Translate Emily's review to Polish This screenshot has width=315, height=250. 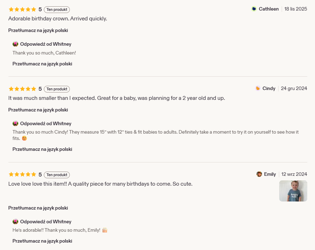pyautogui.click(x=38, y=208)
